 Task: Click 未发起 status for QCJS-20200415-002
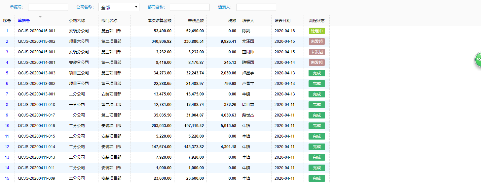317,41
